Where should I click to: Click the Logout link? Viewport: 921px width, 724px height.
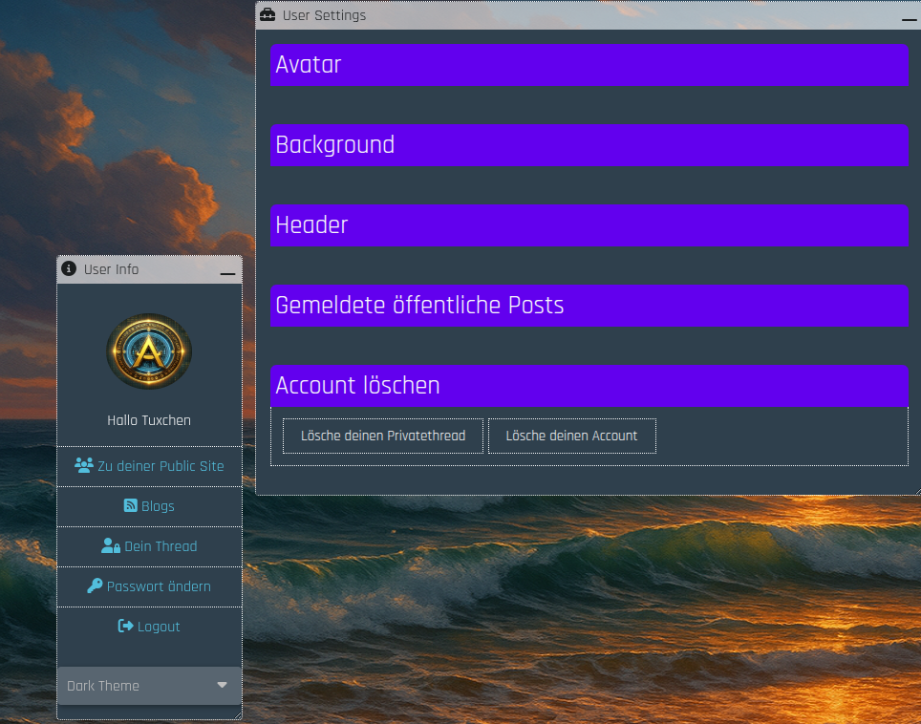pyautogui.click(x=149, y=627)
